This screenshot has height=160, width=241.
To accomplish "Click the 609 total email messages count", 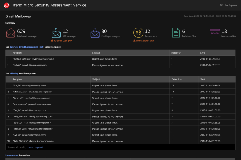I will 21,31.
